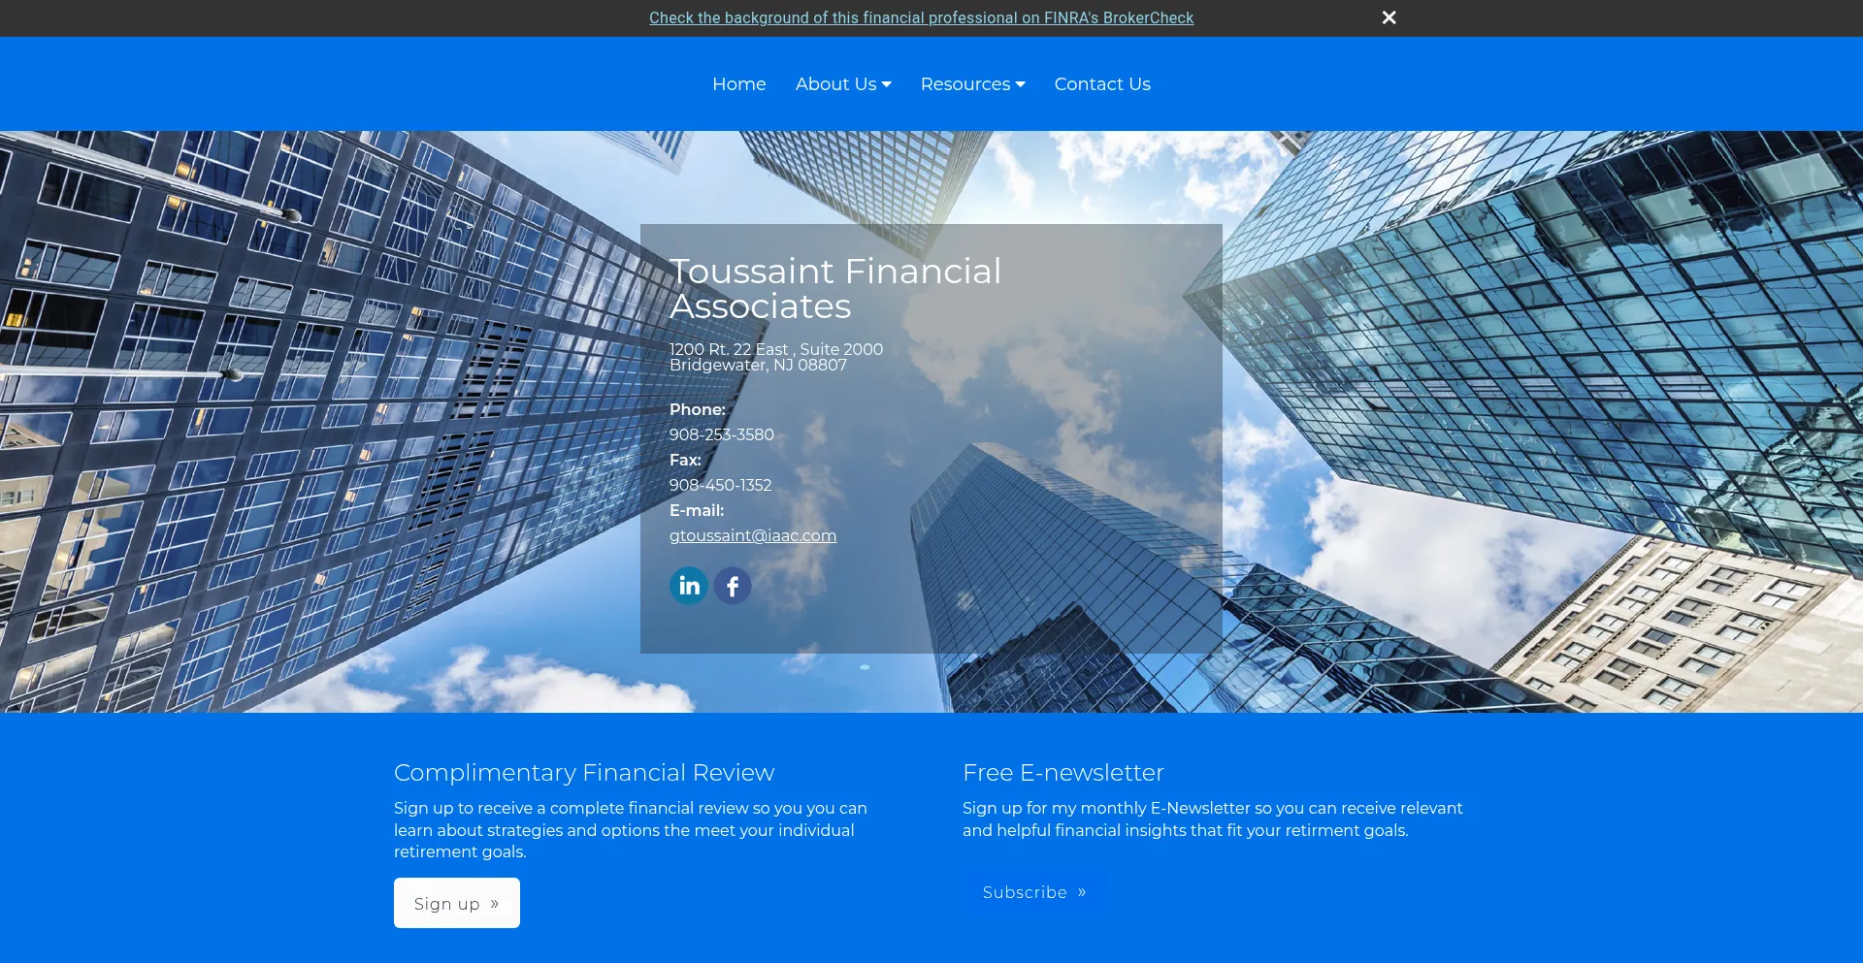The width and height of the screenshot is (1863, 963).
Task: Click the phone number 908-253-3580
Action: pos(721,434)
